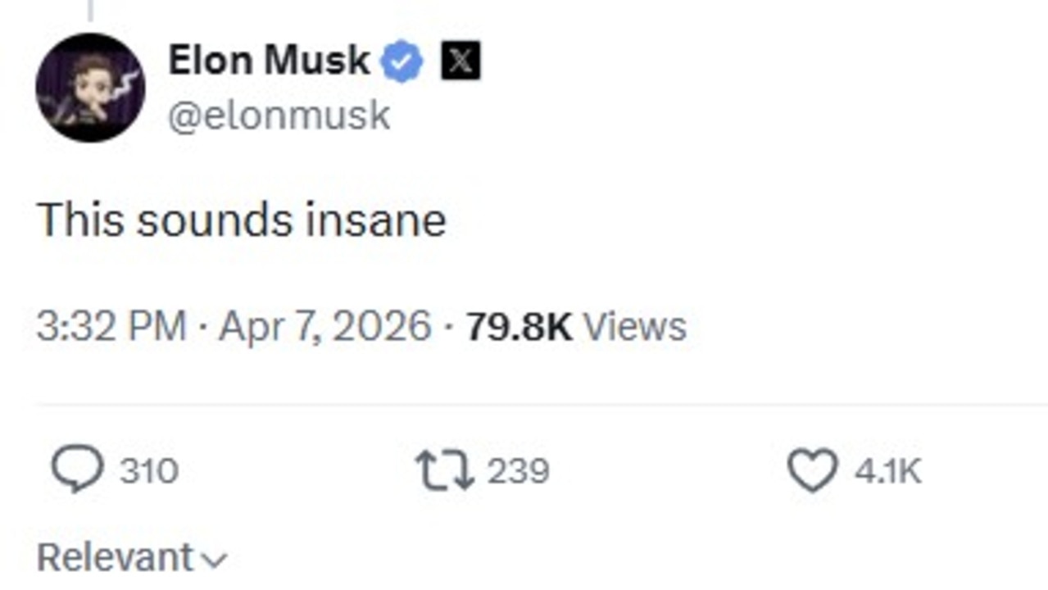Click the Elon Musk display name
The height and width of the screenshot is (590, 1048).
tap(269, 61)
